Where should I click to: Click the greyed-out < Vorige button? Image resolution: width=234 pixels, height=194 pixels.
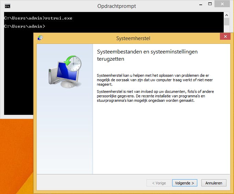click(159, 183)
